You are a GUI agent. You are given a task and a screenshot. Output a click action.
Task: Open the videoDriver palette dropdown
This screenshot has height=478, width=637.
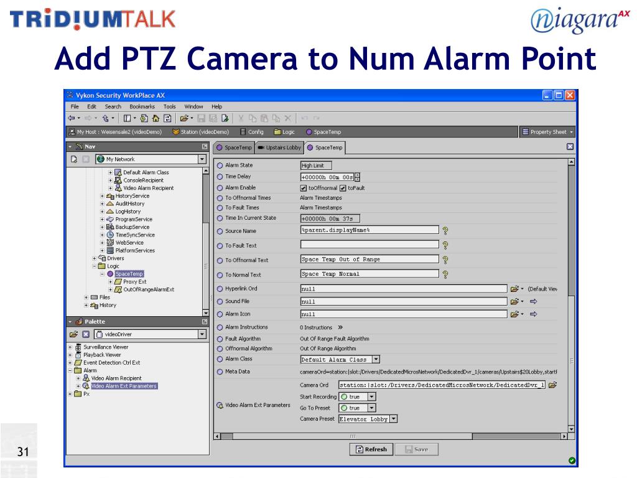(x=202, y=334)
